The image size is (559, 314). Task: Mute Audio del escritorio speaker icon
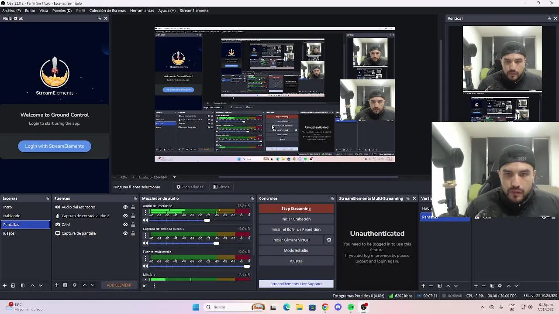146,220
